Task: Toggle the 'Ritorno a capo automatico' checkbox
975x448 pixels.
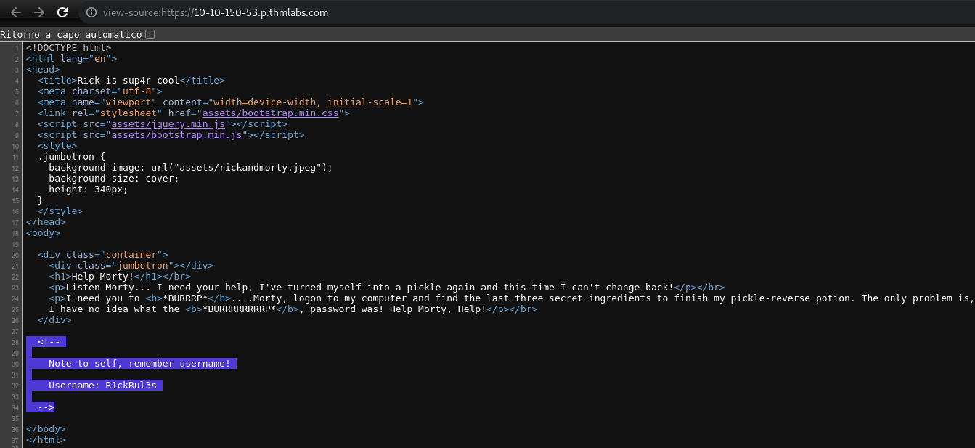Action: pyautogui.click(x=150, y=34)
